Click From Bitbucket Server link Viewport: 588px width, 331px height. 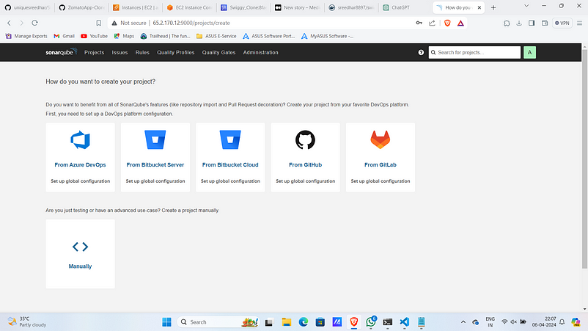(x=155, y=164)
